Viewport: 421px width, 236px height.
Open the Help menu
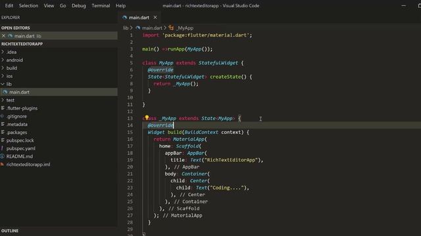(120, 6)
